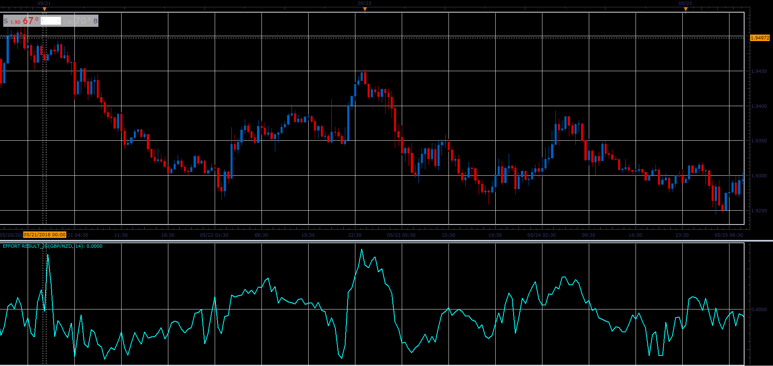This screenshot has height=366, width=773.
Task: Click the 05/23 05:30 time axis label
Action: coord(401,235)
